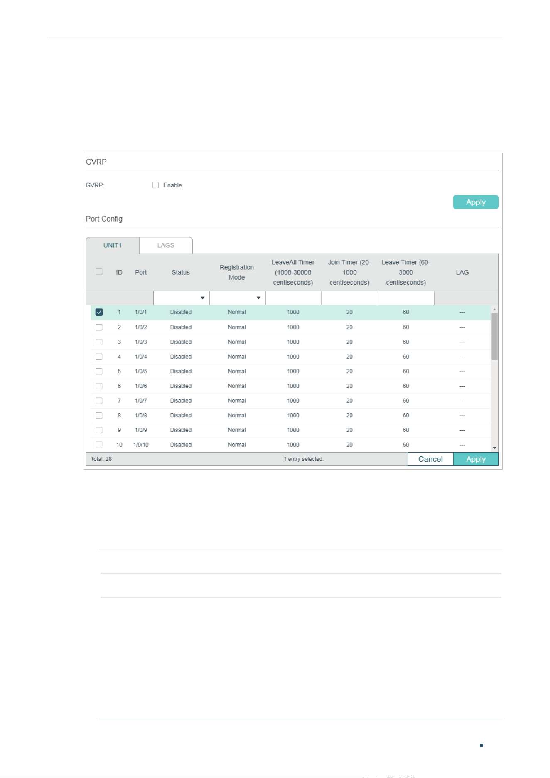This screenshot has height=778, width=550.
Task: Check the checkbox for port 1/0/5
Action: pyautogui.click(x=99, y=372)
